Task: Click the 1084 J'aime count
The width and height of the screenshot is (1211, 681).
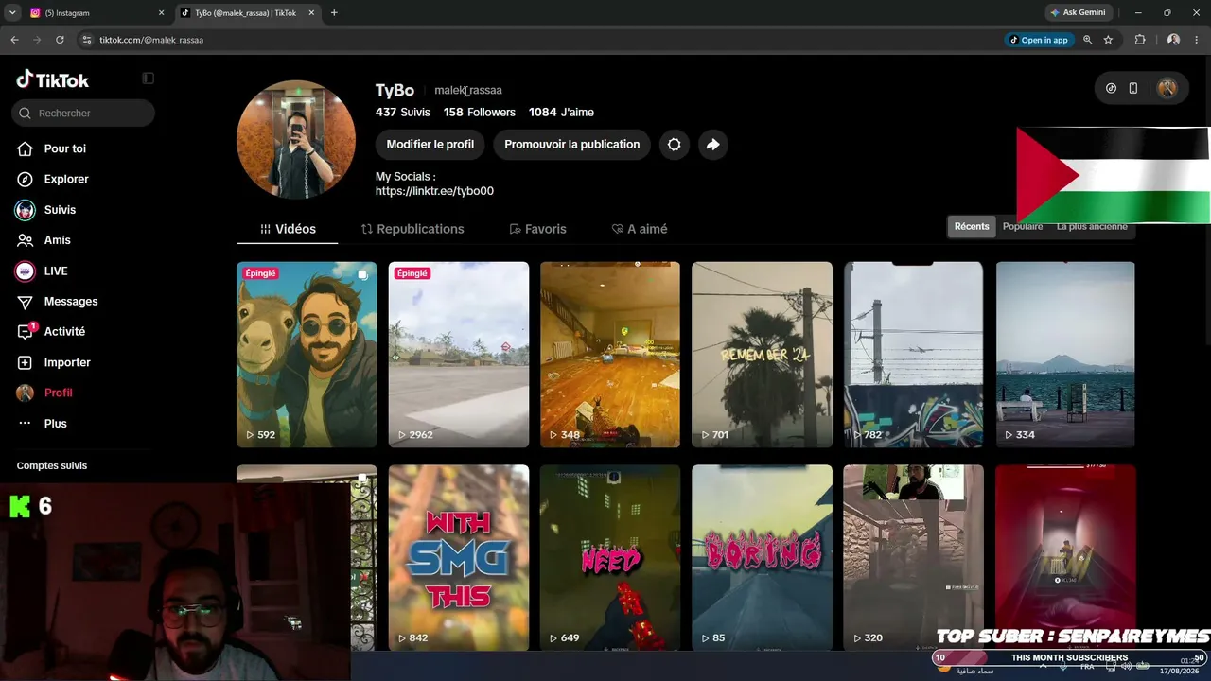Action: point(561,113)
